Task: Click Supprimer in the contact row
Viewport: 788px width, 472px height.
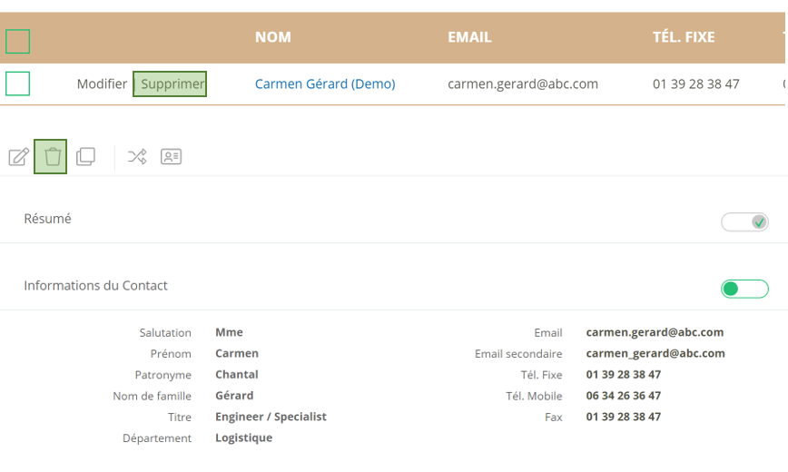Action: pos(171,84)
